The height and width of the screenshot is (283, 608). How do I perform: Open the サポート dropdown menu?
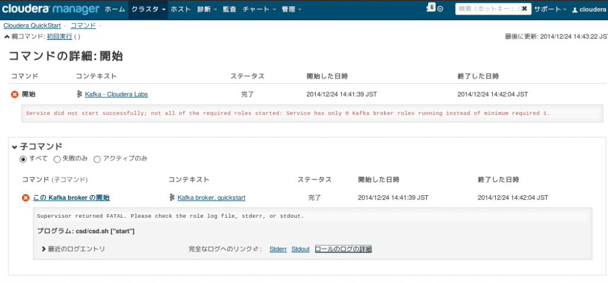point(550,9)
